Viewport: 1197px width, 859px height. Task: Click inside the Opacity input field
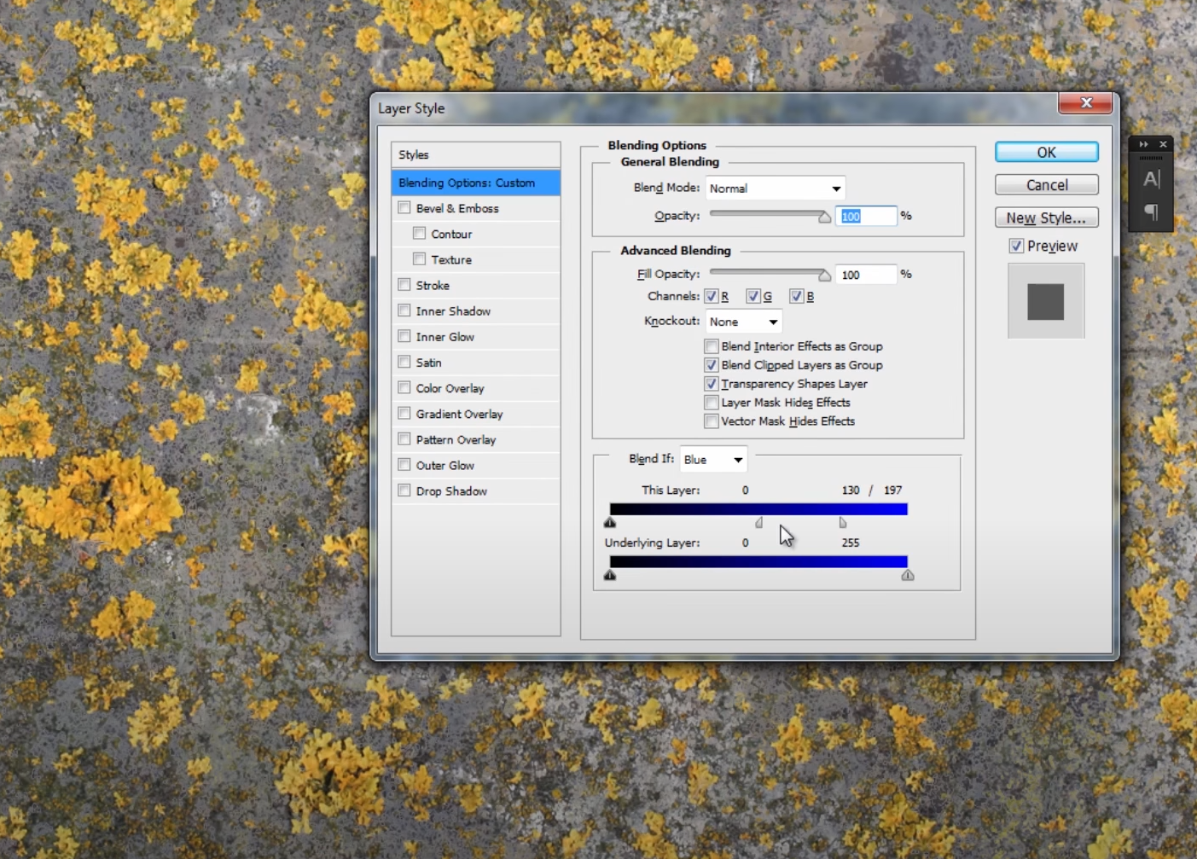865,216
